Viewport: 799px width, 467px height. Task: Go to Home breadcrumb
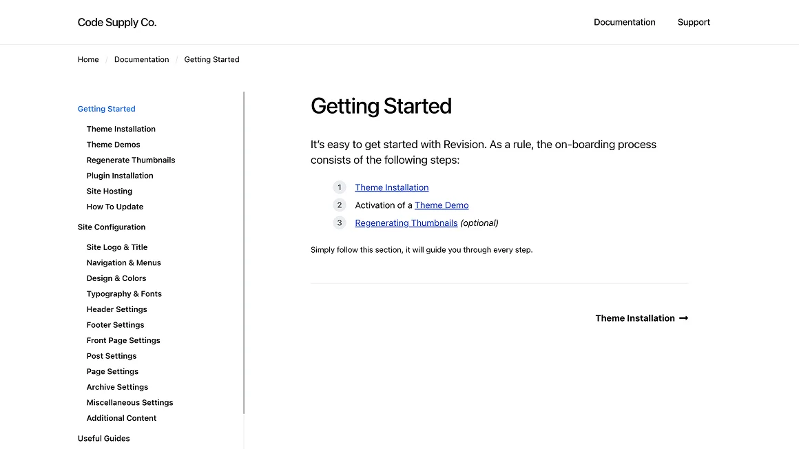[x=88, y=60]
